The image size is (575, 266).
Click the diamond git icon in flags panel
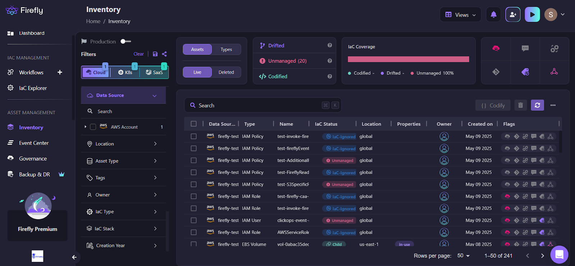pyautogui.click(x=496, y=72)
